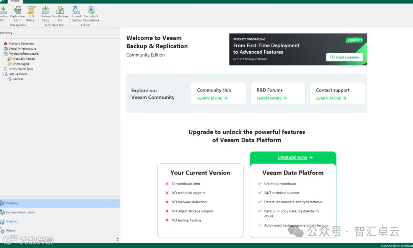Click the Inventory view icon
The height and width of the screenshot is (248, 413).
pyautogui.click(x=2, y=203)
